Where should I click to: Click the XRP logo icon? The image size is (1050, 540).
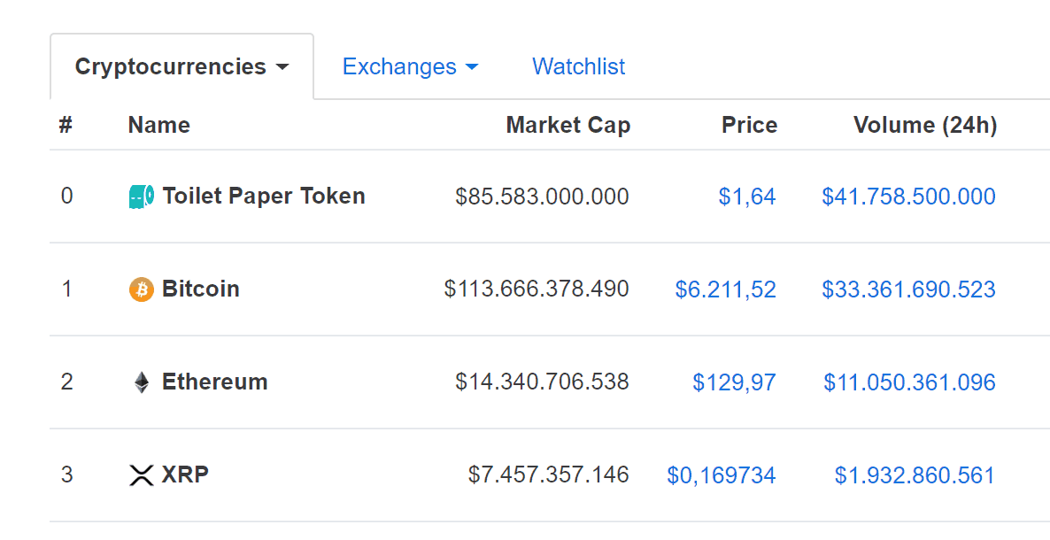(142, 475)
